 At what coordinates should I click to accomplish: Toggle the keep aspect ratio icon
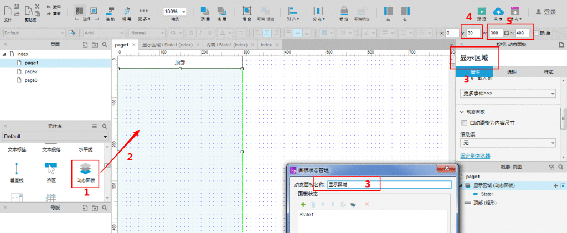click(506, 33)
